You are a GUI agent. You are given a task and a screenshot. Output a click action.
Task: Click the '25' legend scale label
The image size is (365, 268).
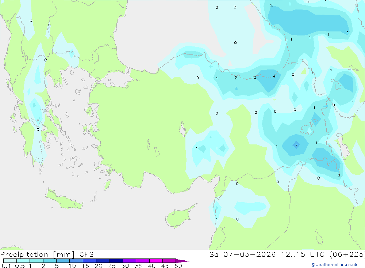[112, 266]
